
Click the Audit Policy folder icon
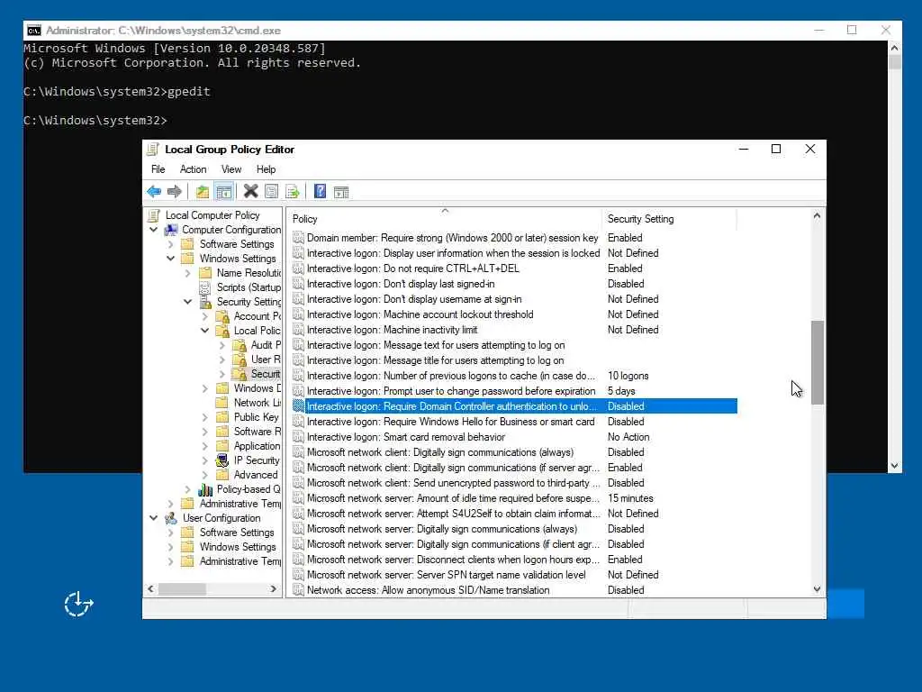pyautogui.click(x=240, y=345)
